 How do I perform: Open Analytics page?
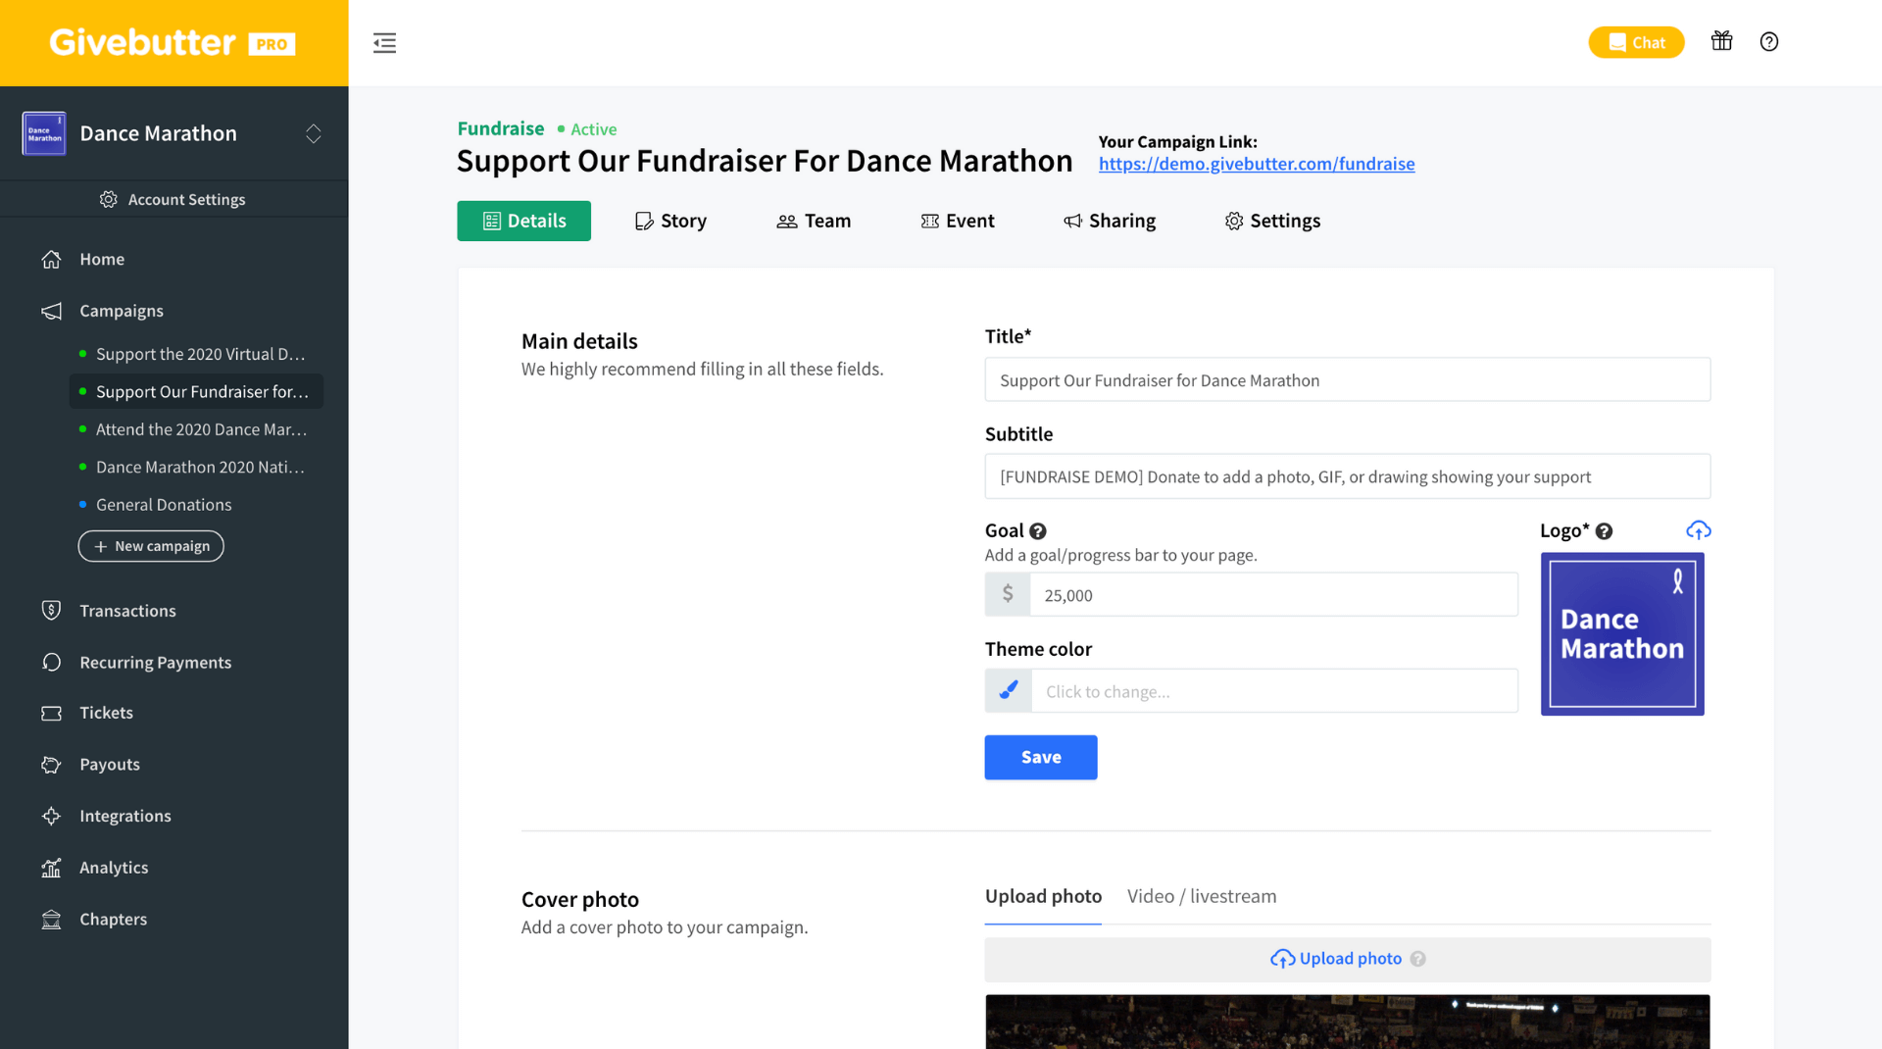114,868
